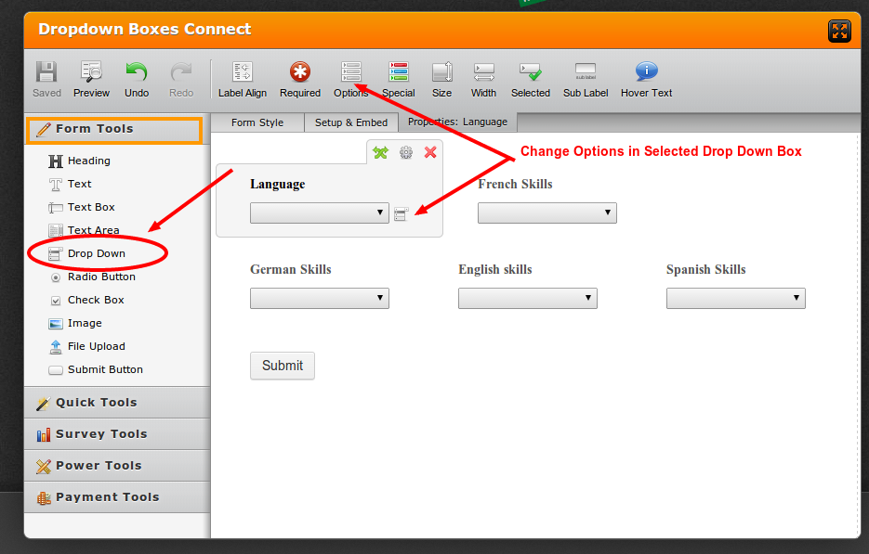Click the green arrows icon above Language field
The height and width of the screenshot is (554, 869).
(380, 152)
